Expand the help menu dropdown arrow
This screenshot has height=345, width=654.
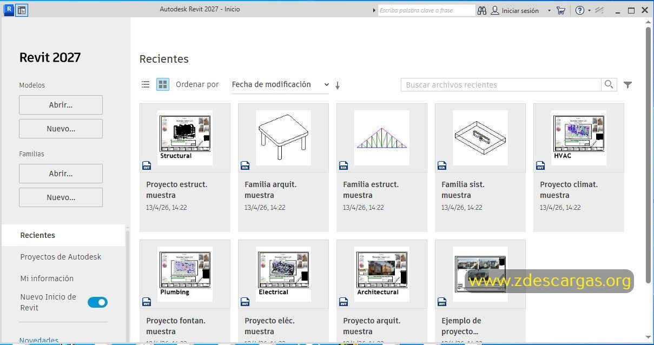(x=589, y=10)
